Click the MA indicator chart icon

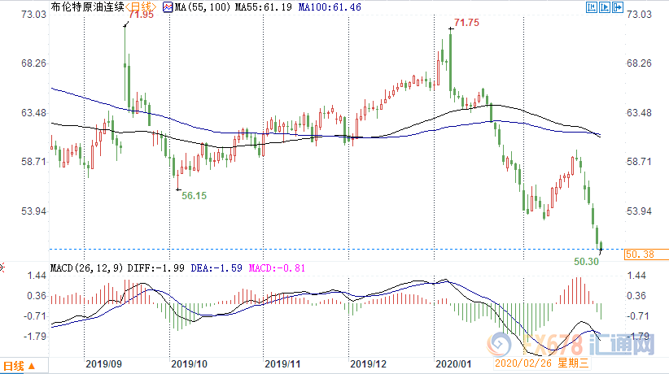[x=168, y=7]
